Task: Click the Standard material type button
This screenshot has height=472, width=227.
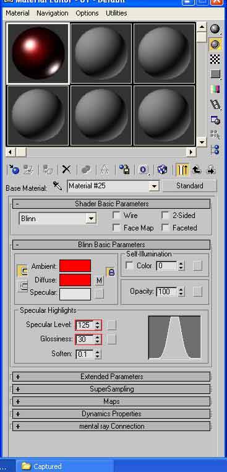Action: point(189,186)
